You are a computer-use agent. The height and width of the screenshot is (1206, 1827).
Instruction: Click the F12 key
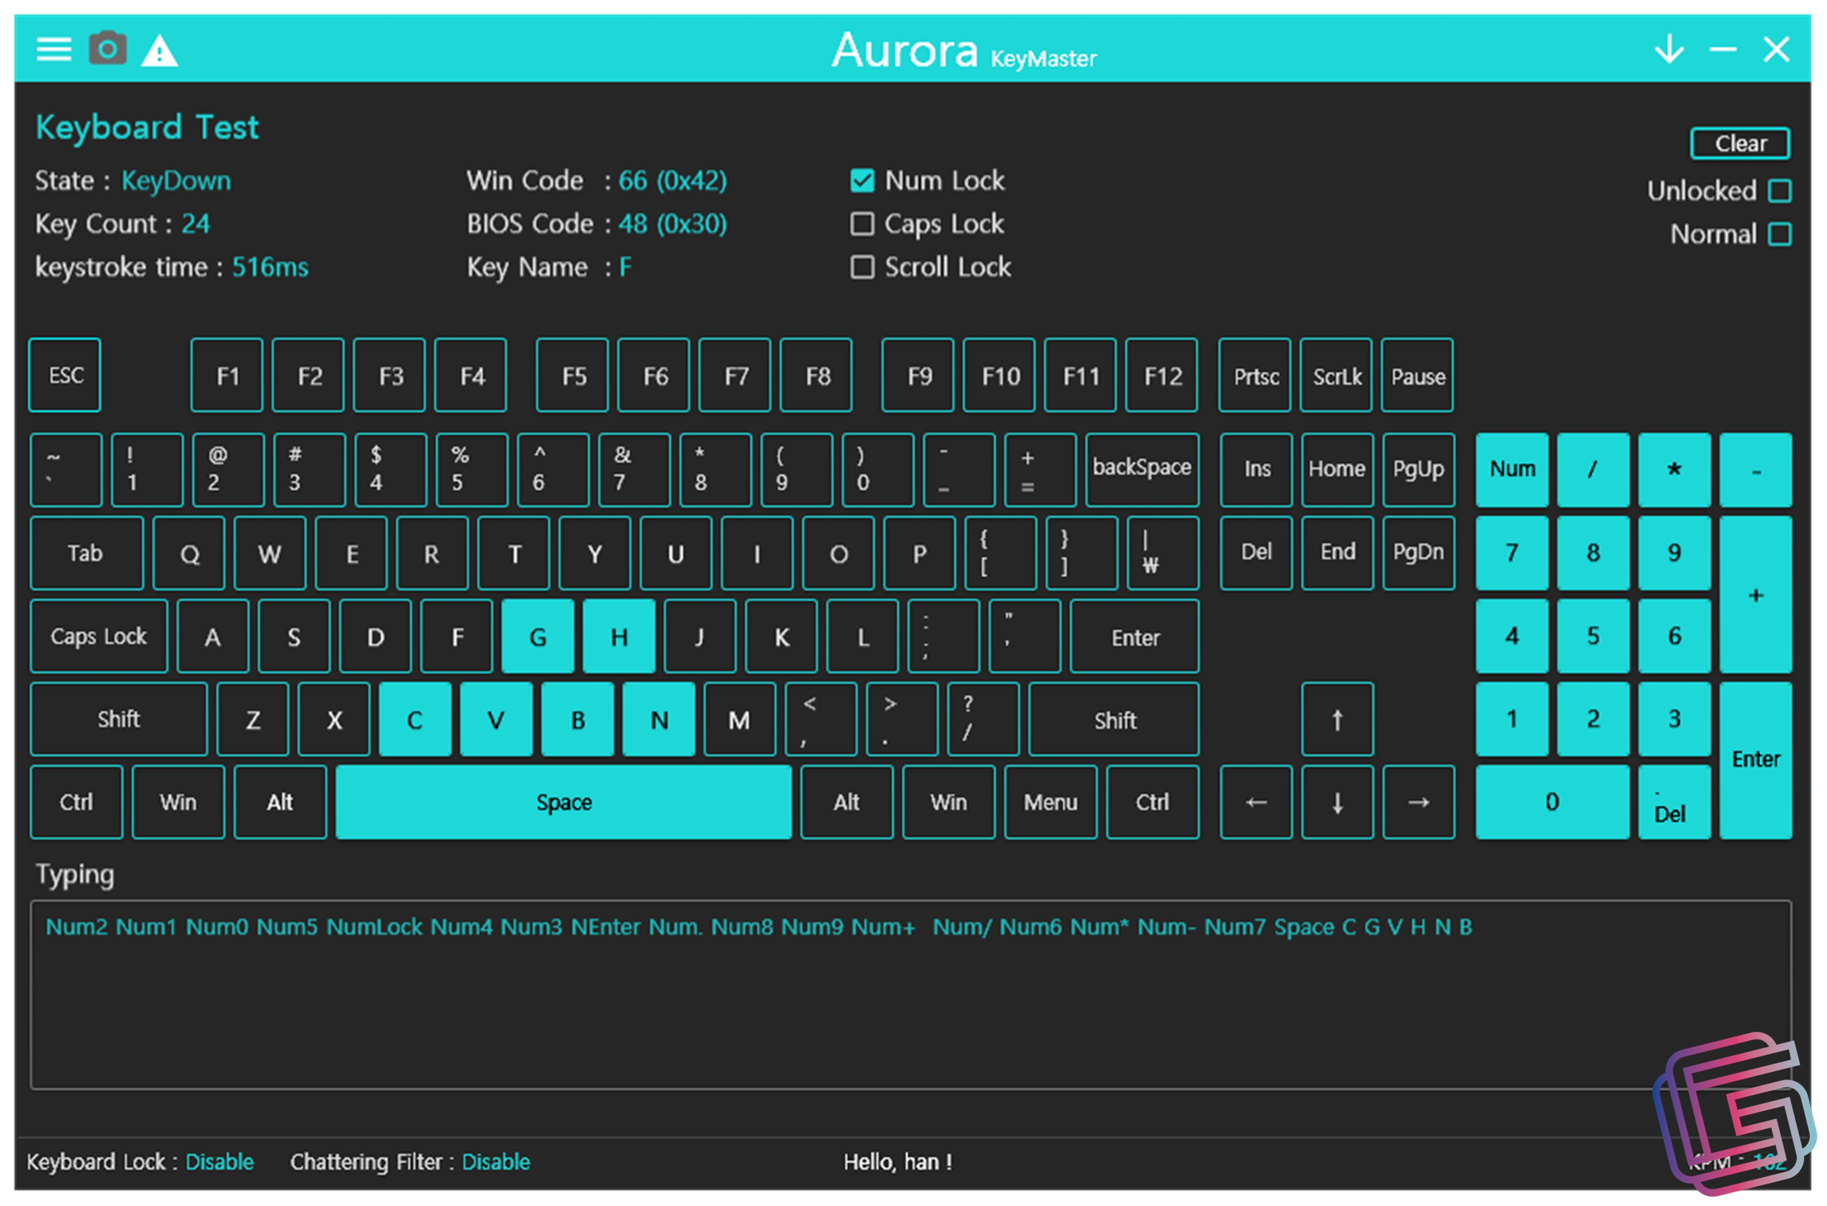tap(1162, 375)
